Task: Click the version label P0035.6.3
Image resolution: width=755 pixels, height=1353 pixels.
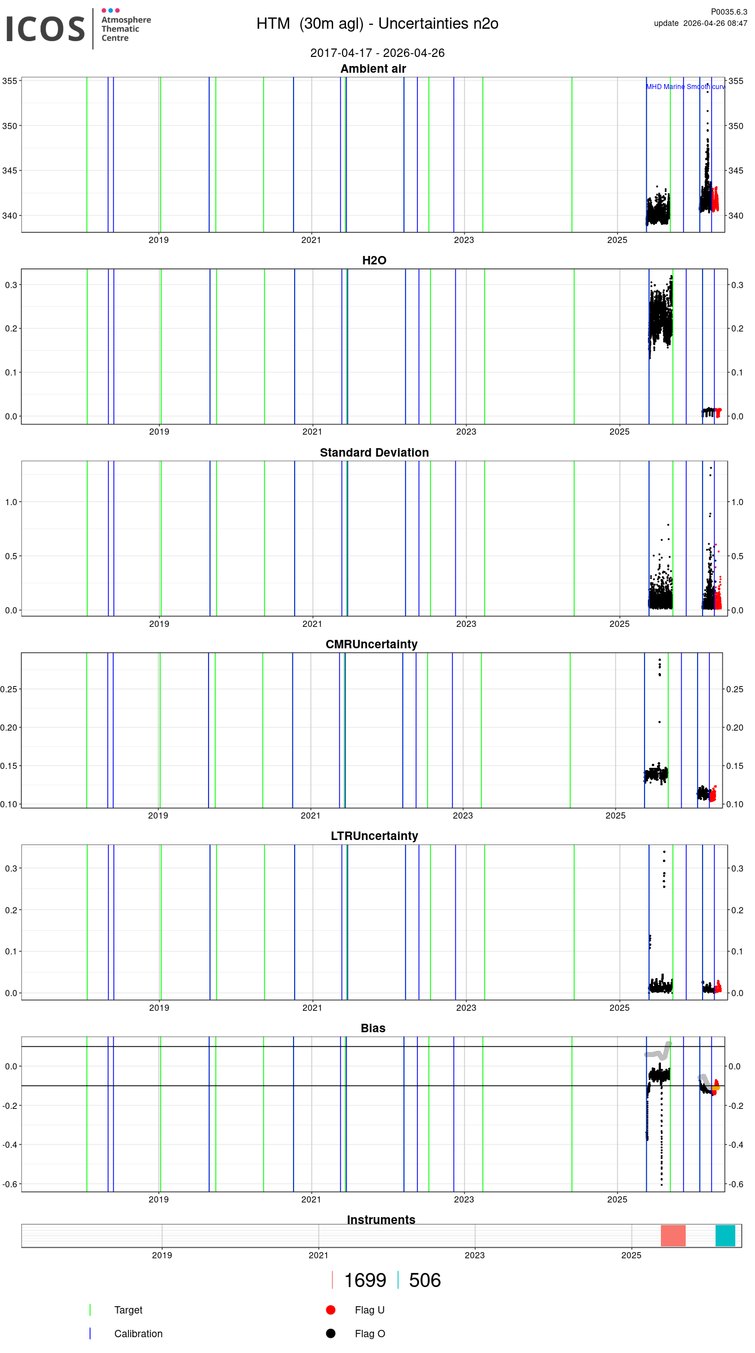Action: 729,12
